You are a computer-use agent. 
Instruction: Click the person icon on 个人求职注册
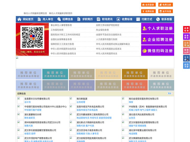coord(144,28)
